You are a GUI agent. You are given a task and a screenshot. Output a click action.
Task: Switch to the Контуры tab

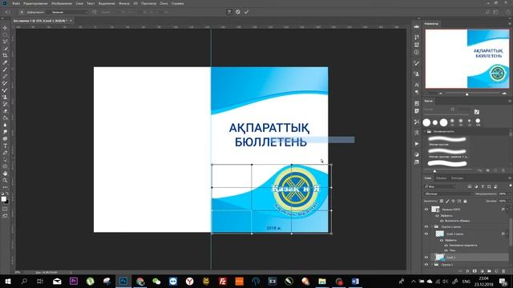pos(457,178)
